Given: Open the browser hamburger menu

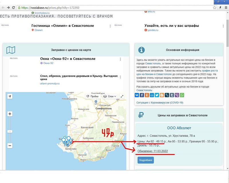Looking at the screenshot, I should pos(226,8).
